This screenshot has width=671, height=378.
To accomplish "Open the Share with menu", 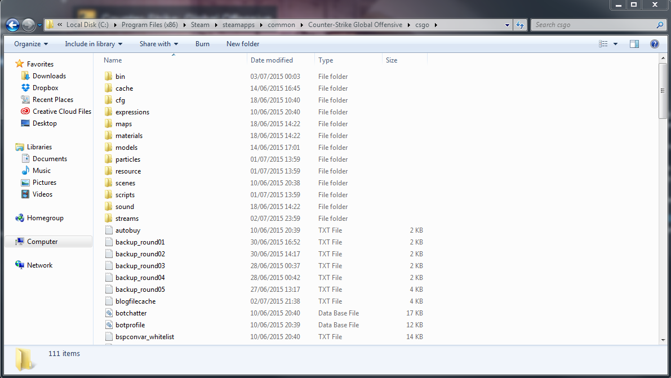I will (158, 44).
